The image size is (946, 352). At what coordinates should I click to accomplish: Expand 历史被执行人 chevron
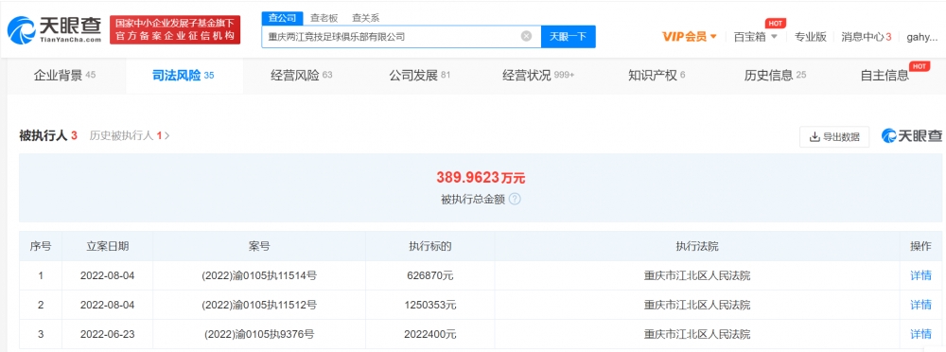(167, 136)
